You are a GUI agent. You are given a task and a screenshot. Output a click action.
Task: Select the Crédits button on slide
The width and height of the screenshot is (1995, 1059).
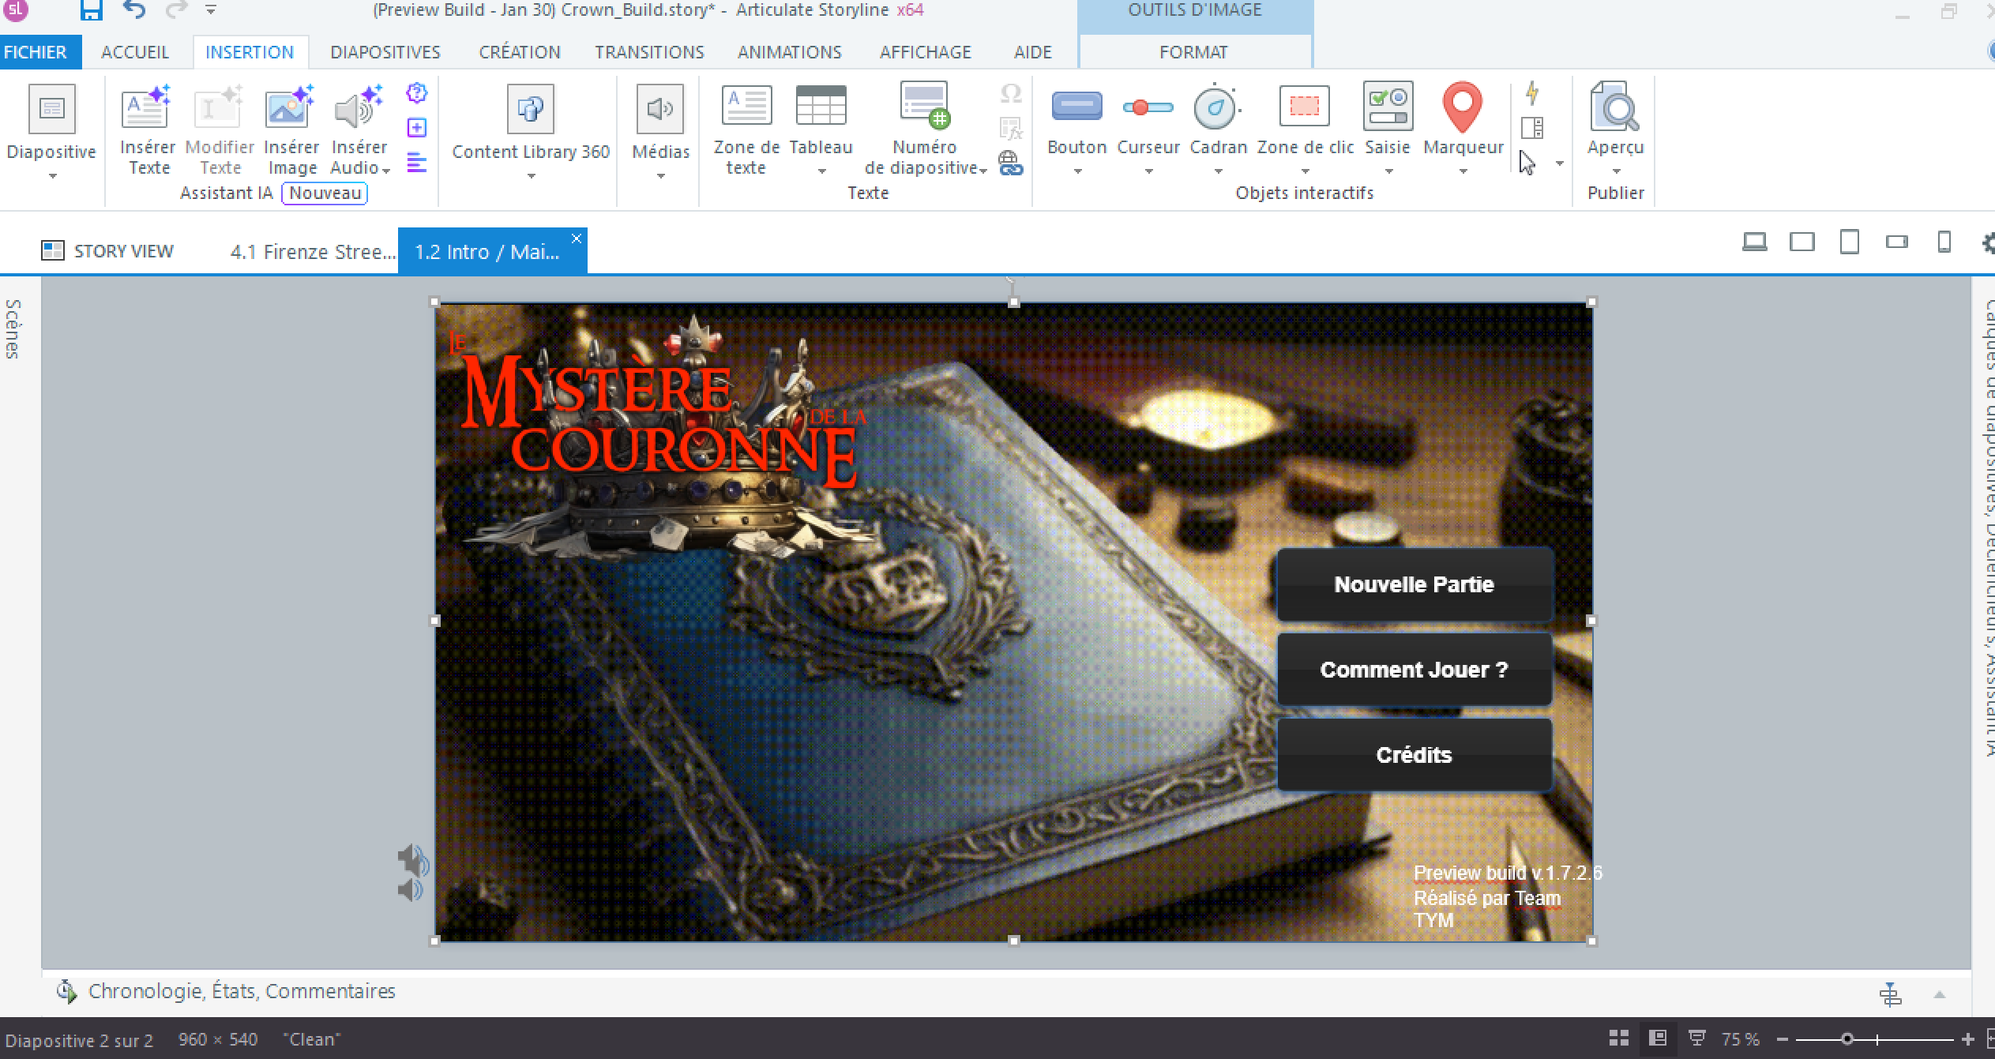click(x=1415, y=755)
